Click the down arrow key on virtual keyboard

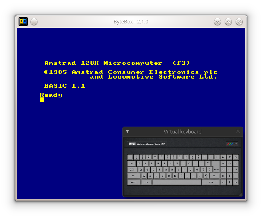click(x=229, y=182)
